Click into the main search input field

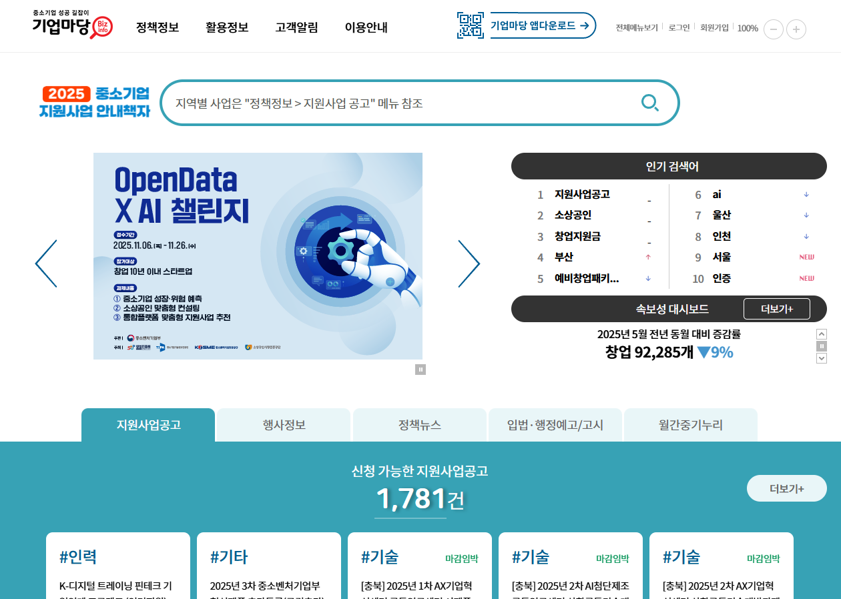click(400, 103)
